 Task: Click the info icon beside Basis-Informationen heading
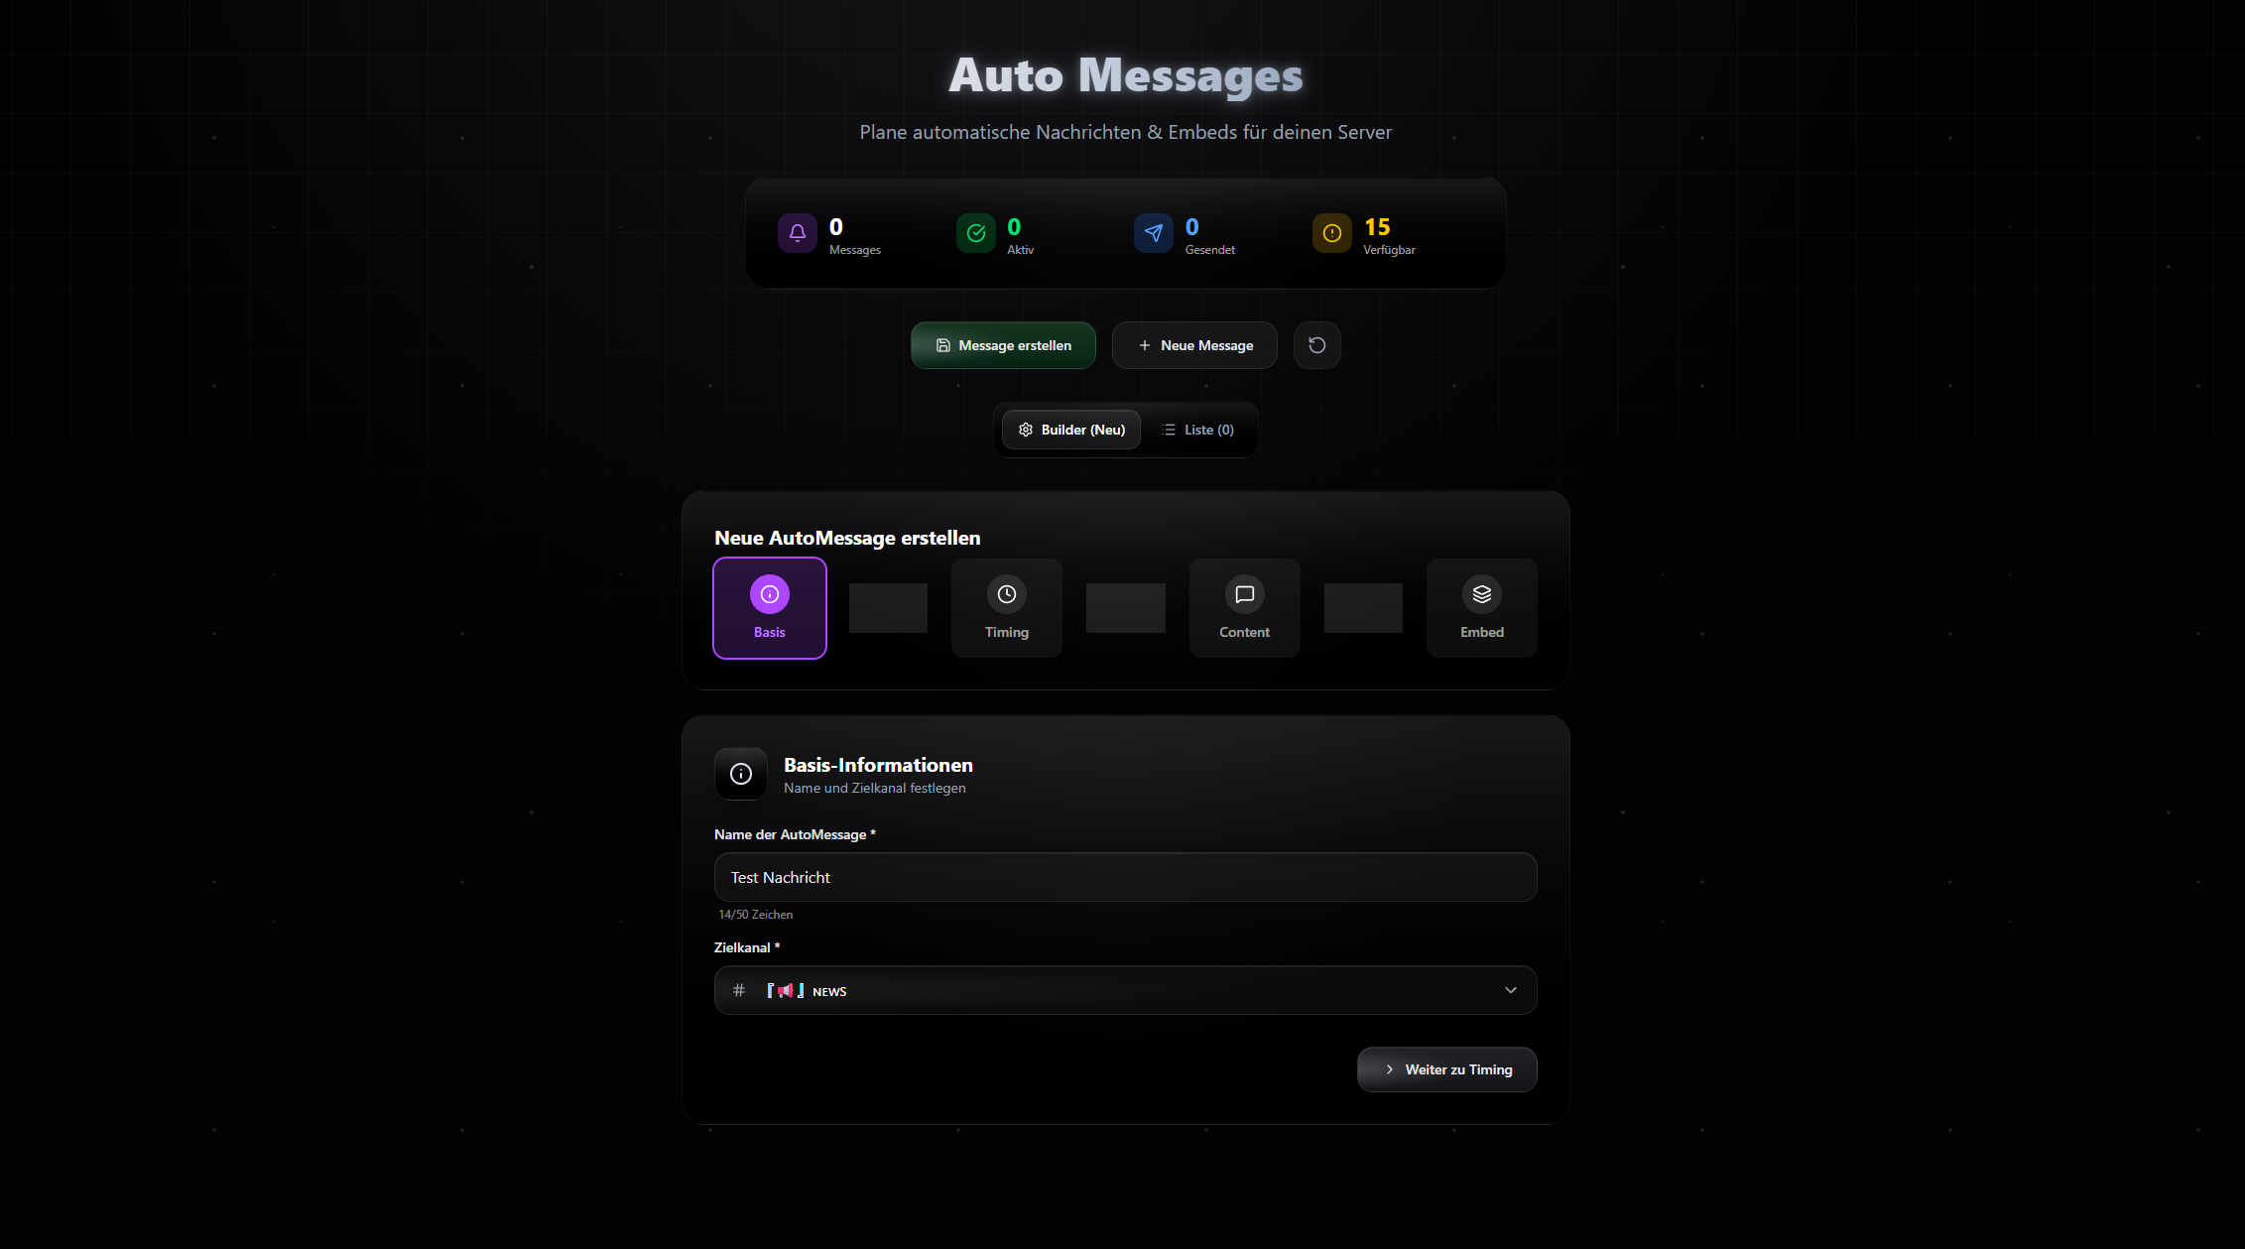click(x=740, y=774)
